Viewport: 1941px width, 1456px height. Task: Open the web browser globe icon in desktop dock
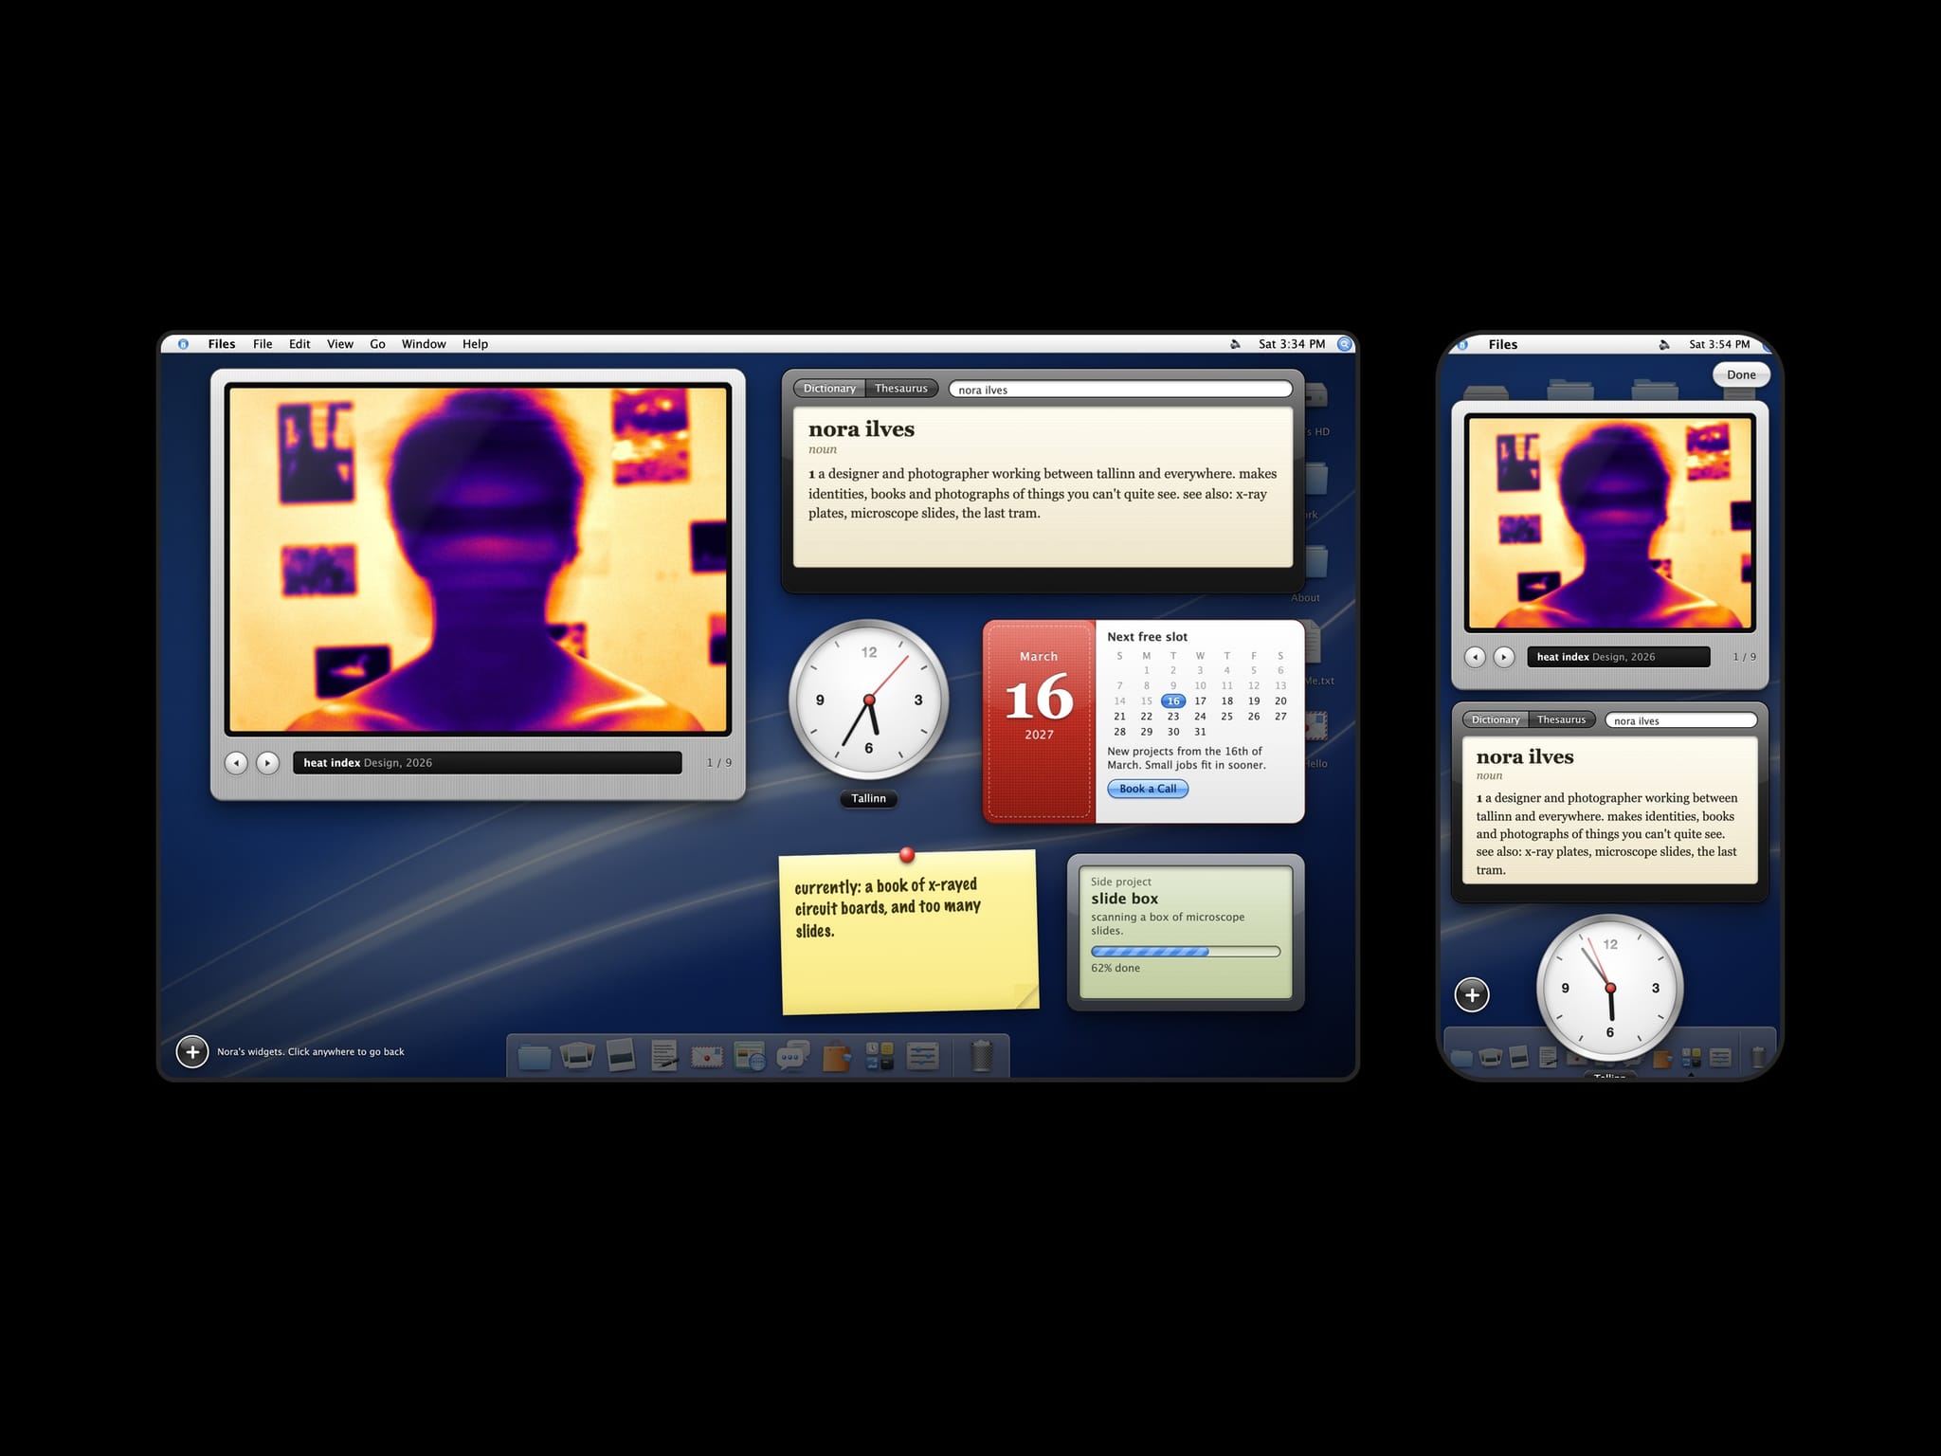750,1056
